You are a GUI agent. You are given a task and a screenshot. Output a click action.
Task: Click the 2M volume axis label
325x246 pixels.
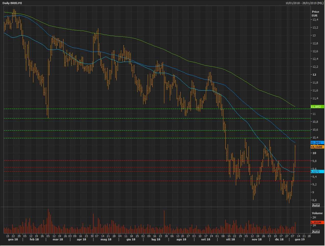(314, 218)
